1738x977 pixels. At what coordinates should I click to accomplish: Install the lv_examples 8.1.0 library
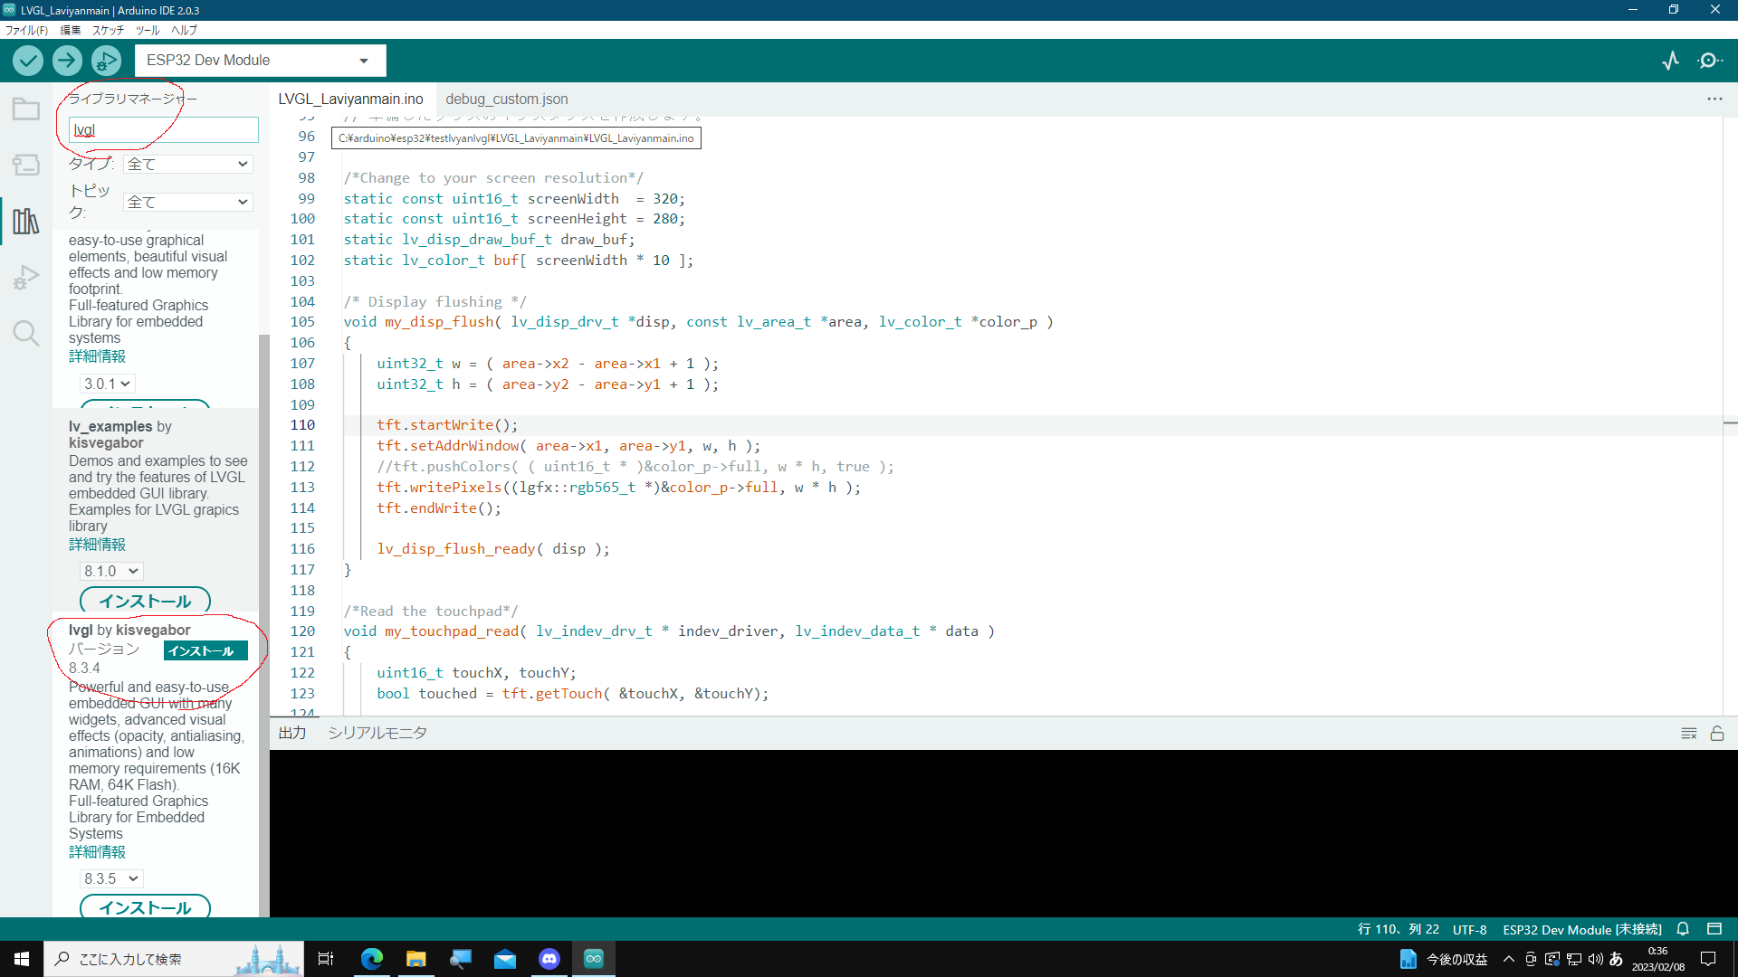tap(145, 601)
